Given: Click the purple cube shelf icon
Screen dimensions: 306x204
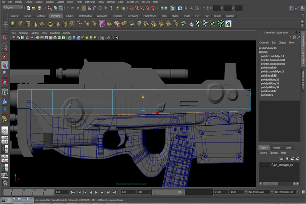Looking at the screenshot, I should [x=102, y=24].
